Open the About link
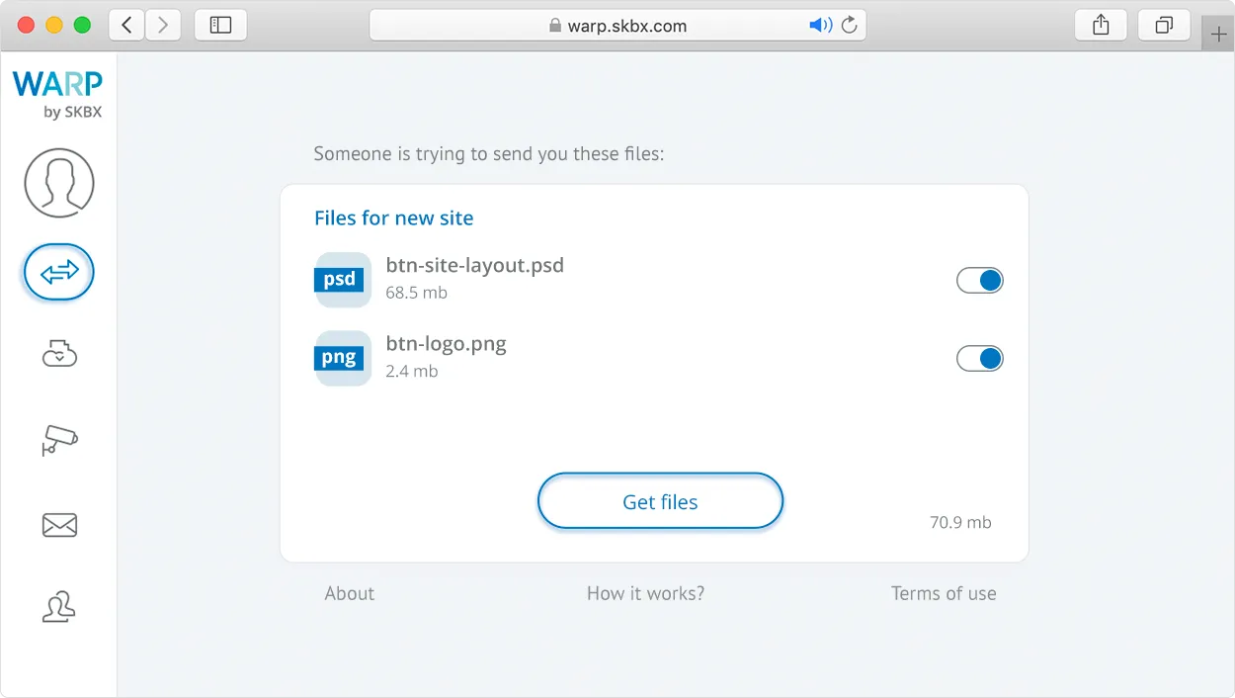Viewport: 1235px width, 698px height. [x=350, y=593]
